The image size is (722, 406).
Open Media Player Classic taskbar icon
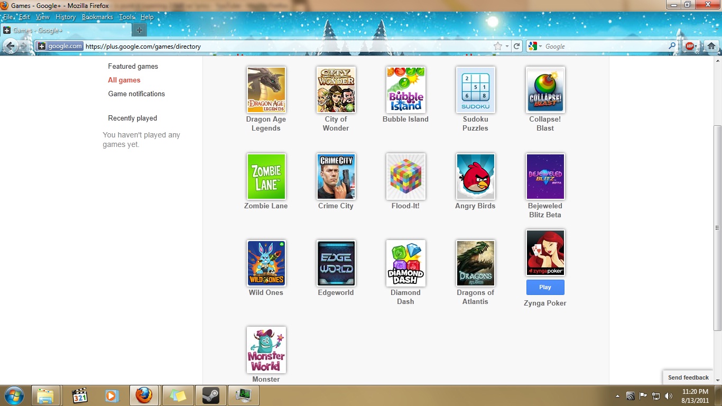[x=80, y=395]
